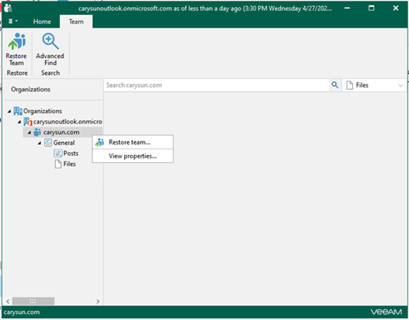Select carysun.com team in tree
Screen dimensions: 409x320
pyautogui.click(x=61, y=132)
